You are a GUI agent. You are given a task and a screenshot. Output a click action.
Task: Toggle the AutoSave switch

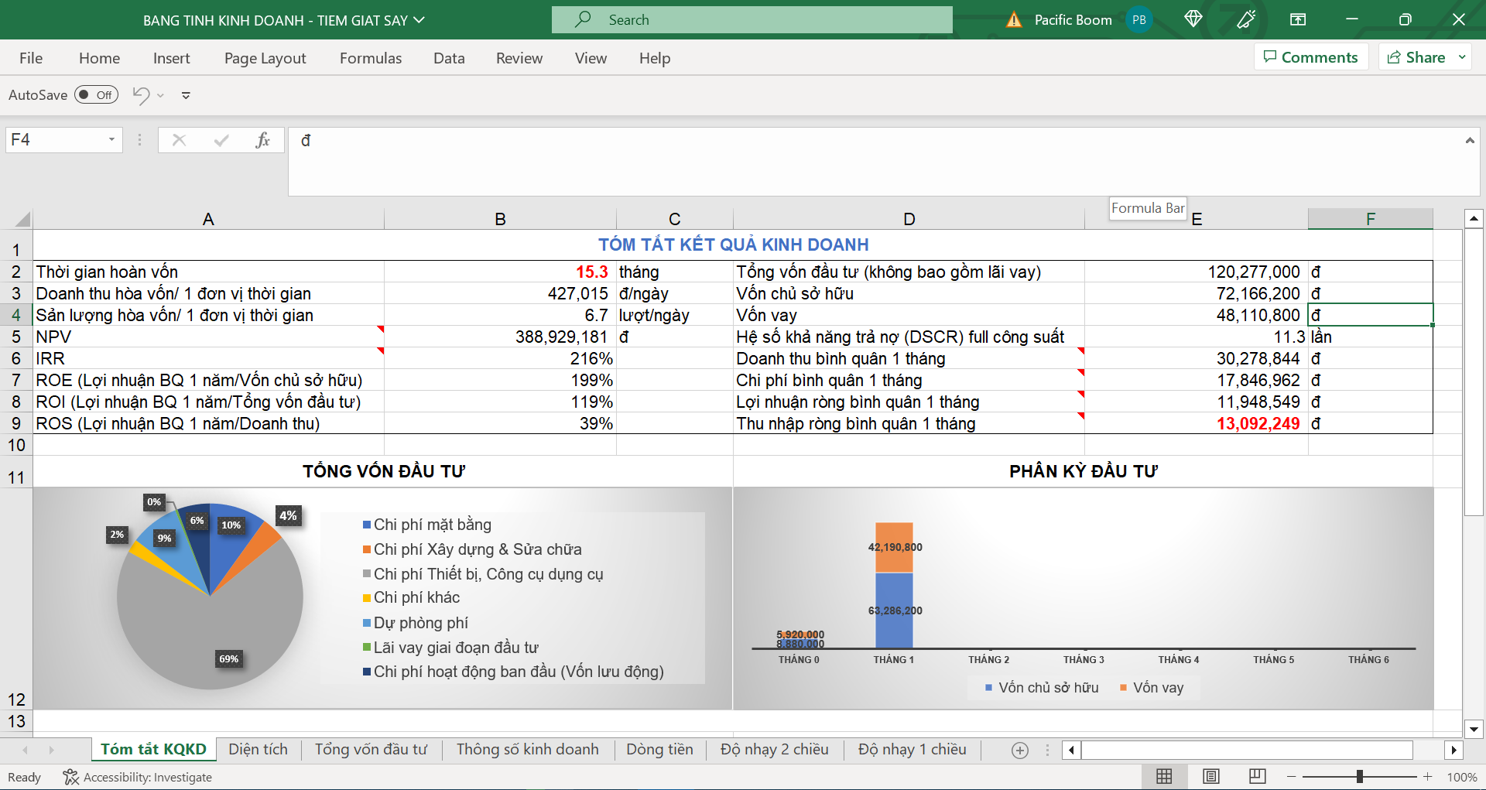click(96, 95)
